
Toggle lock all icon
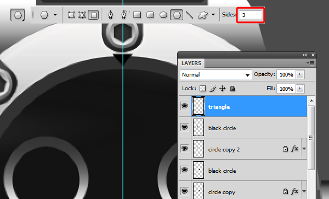point(232,89)
